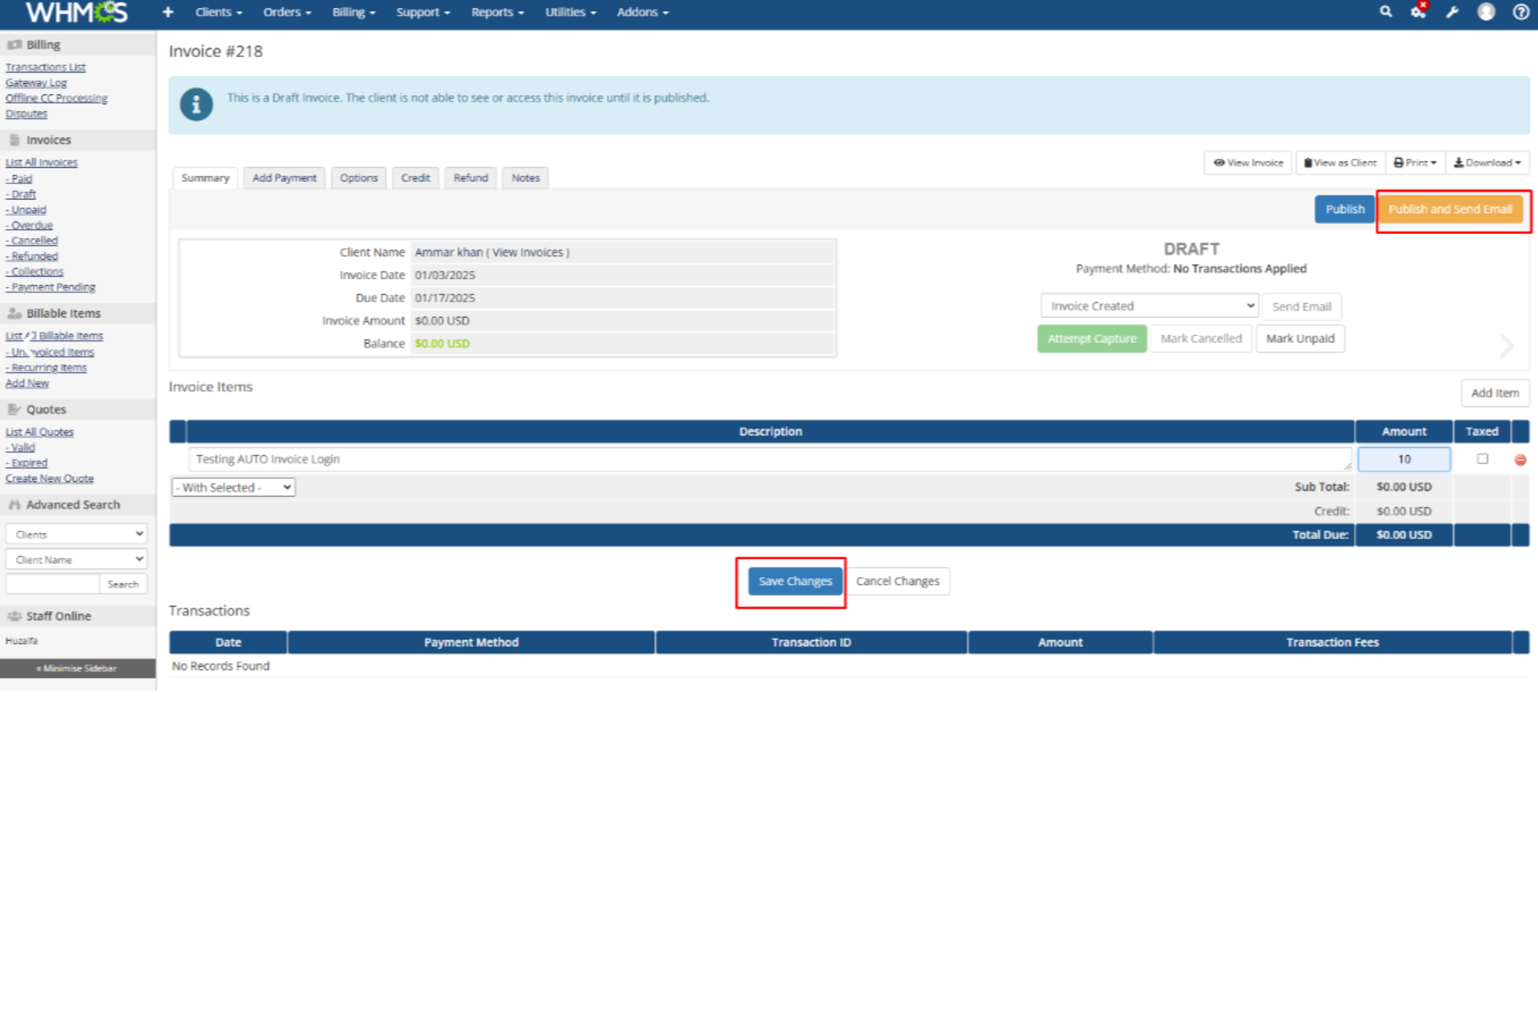Click the user account avatar icon
The image size is (1538, 1025).
point(1486,12)
